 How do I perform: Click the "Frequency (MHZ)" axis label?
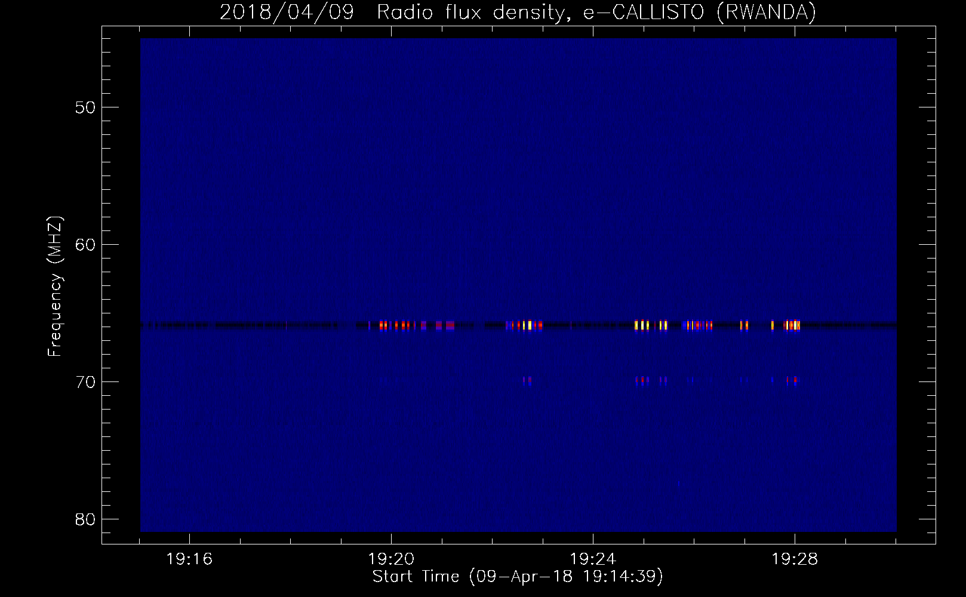click(55, 287)
